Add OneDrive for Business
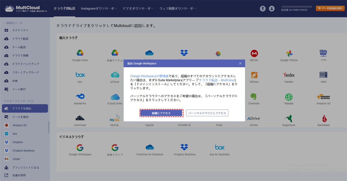 pos(149,148)
